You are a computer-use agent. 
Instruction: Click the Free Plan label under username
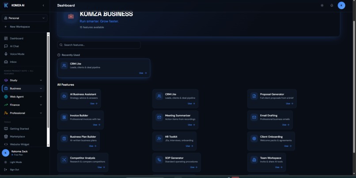click(19, 155)
